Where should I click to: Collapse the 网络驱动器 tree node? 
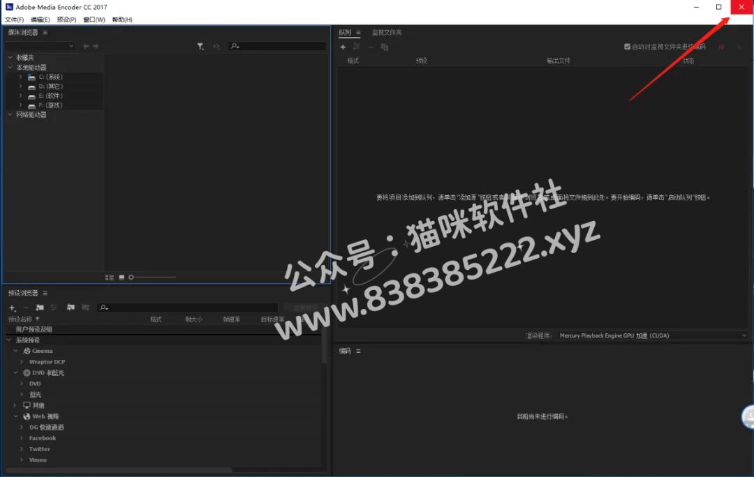tap(10, 115)
